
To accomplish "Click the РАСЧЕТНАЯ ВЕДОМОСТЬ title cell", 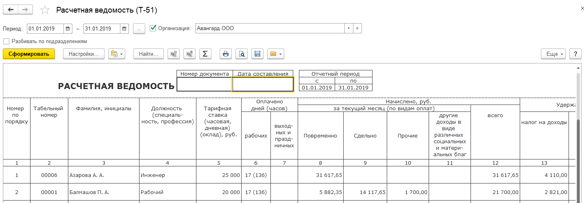I will (x=116, y=86).
